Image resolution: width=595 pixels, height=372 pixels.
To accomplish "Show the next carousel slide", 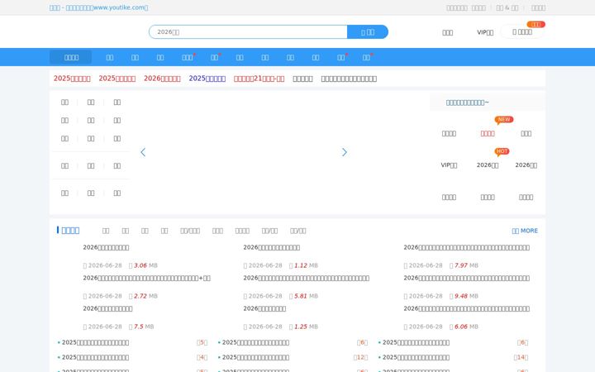I will (344, 152).
